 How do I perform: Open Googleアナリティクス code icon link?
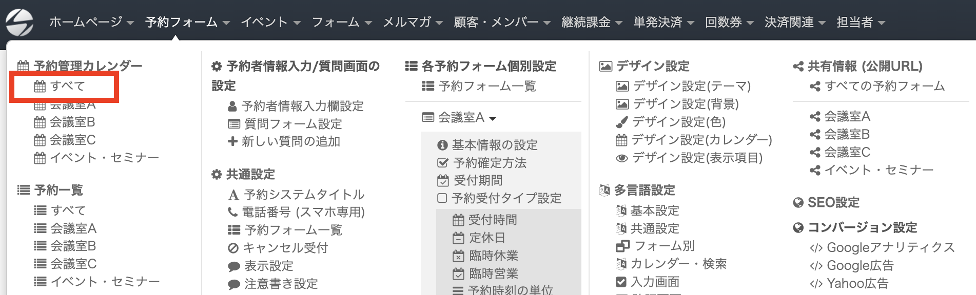pos(882,248)
